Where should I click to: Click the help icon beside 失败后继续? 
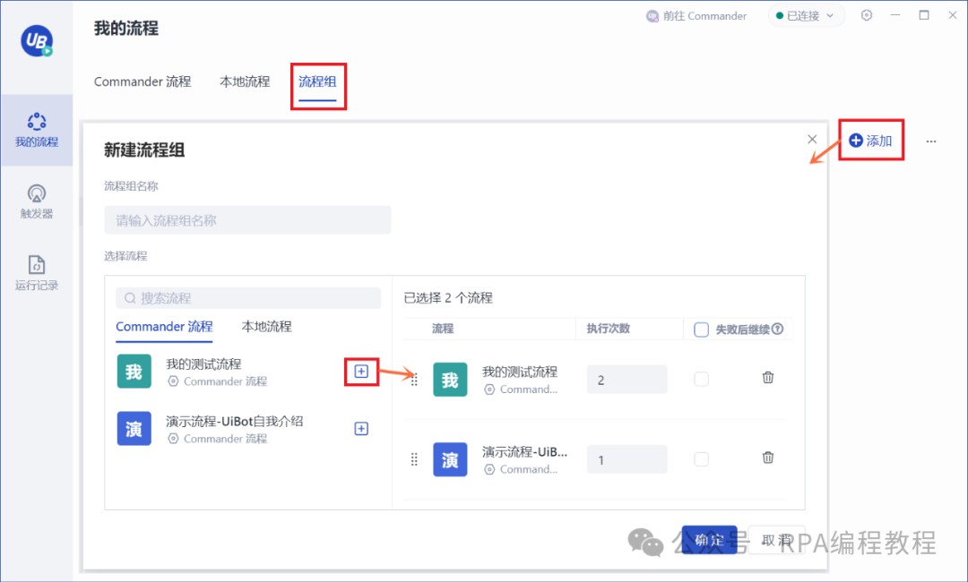click(778, 330)
